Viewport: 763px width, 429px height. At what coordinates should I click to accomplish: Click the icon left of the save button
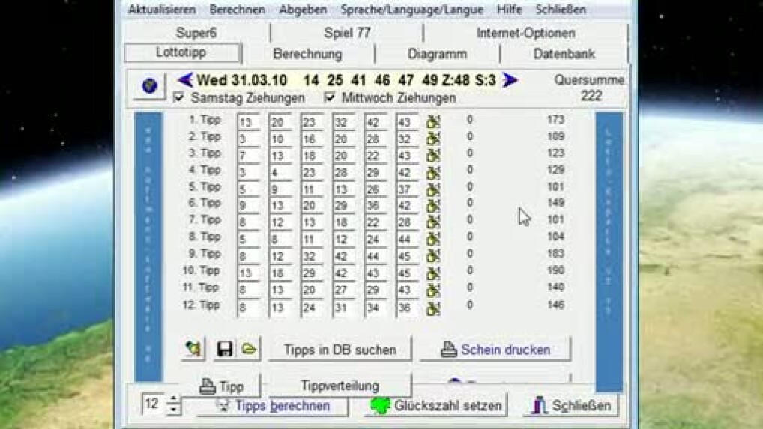[194, 349]
